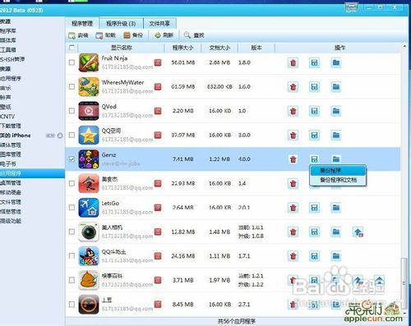This screenshot has height=326, width=411.
Task: Click the trash icon in the WheresMyWater row
Action: pos(293,87)
